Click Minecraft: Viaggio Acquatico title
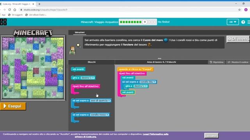 coord(99,22)
